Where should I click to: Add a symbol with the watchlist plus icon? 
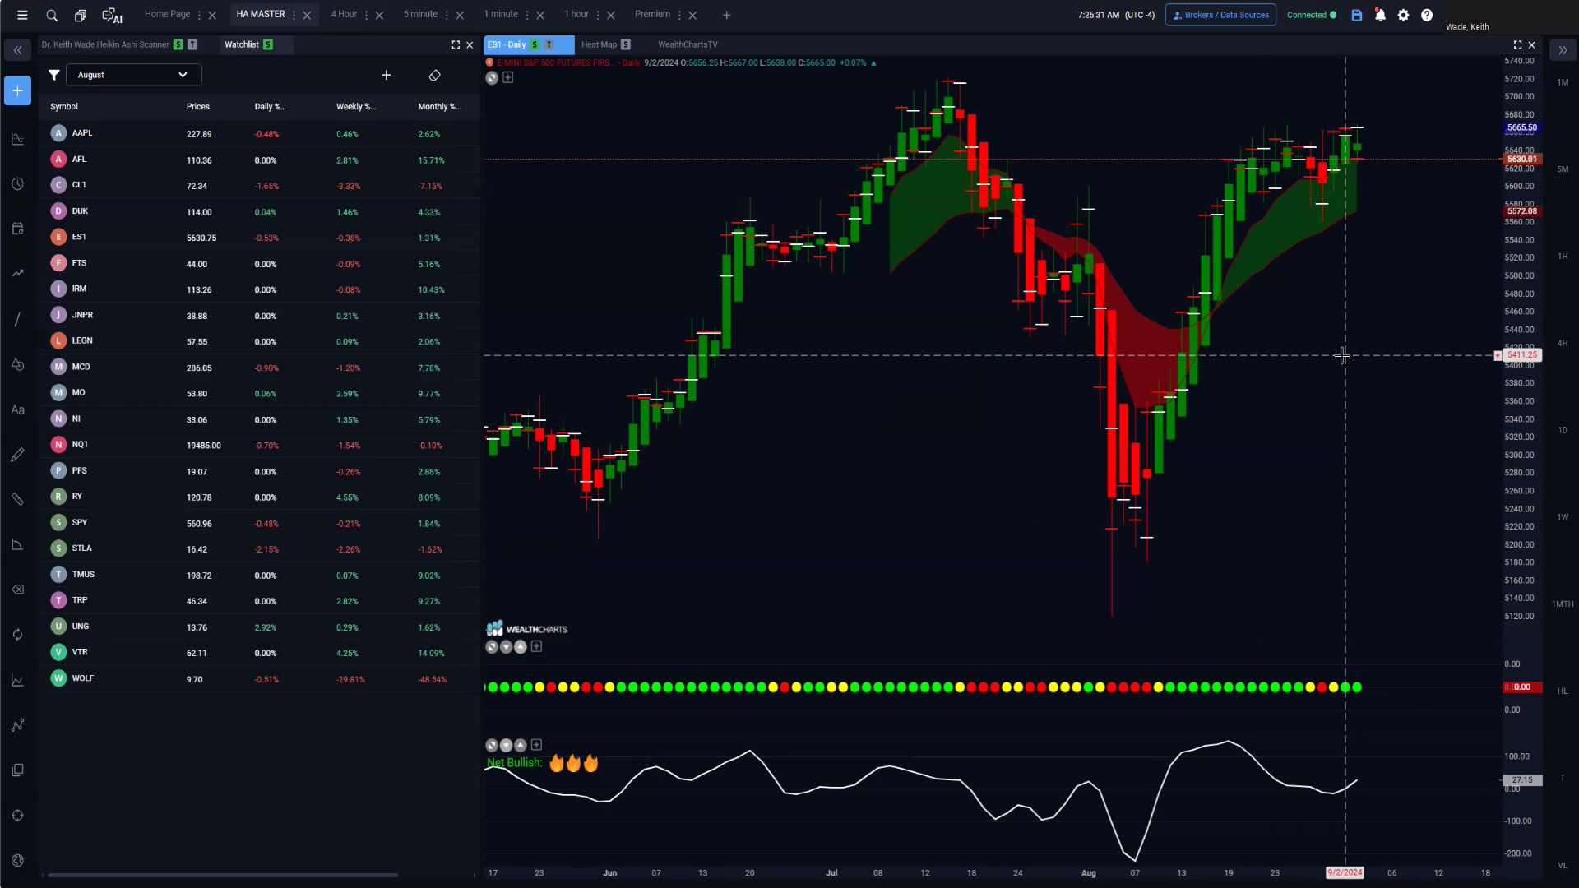[387, 75]
